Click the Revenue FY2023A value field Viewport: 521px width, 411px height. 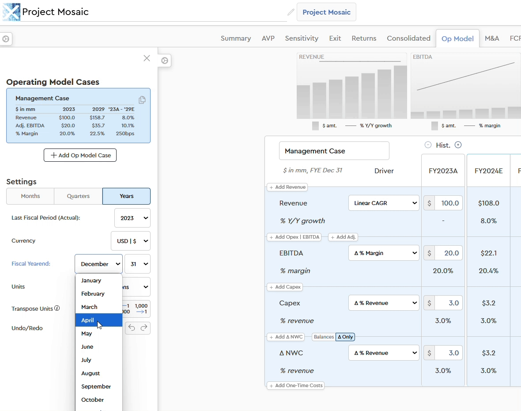[x=448, y=203]
